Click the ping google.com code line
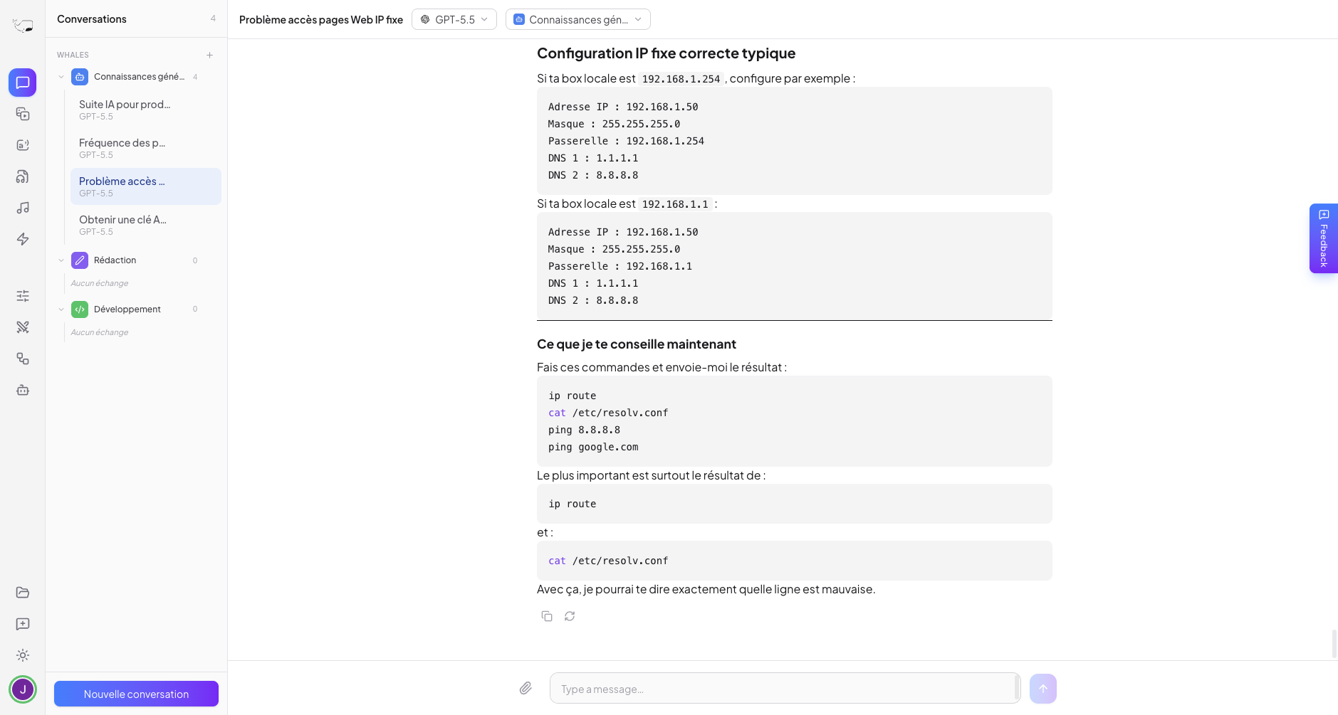The image size is (1338, 715). point(593,447)
